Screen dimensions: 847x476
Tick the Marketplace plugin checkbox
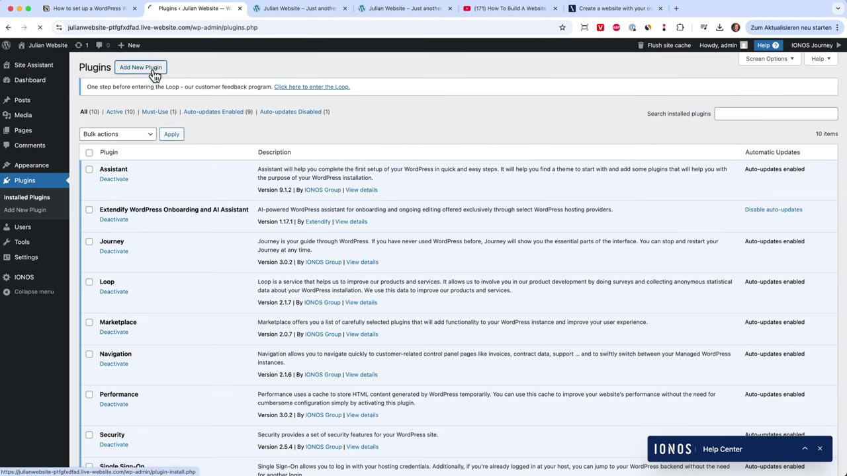(x=89, y=322)
